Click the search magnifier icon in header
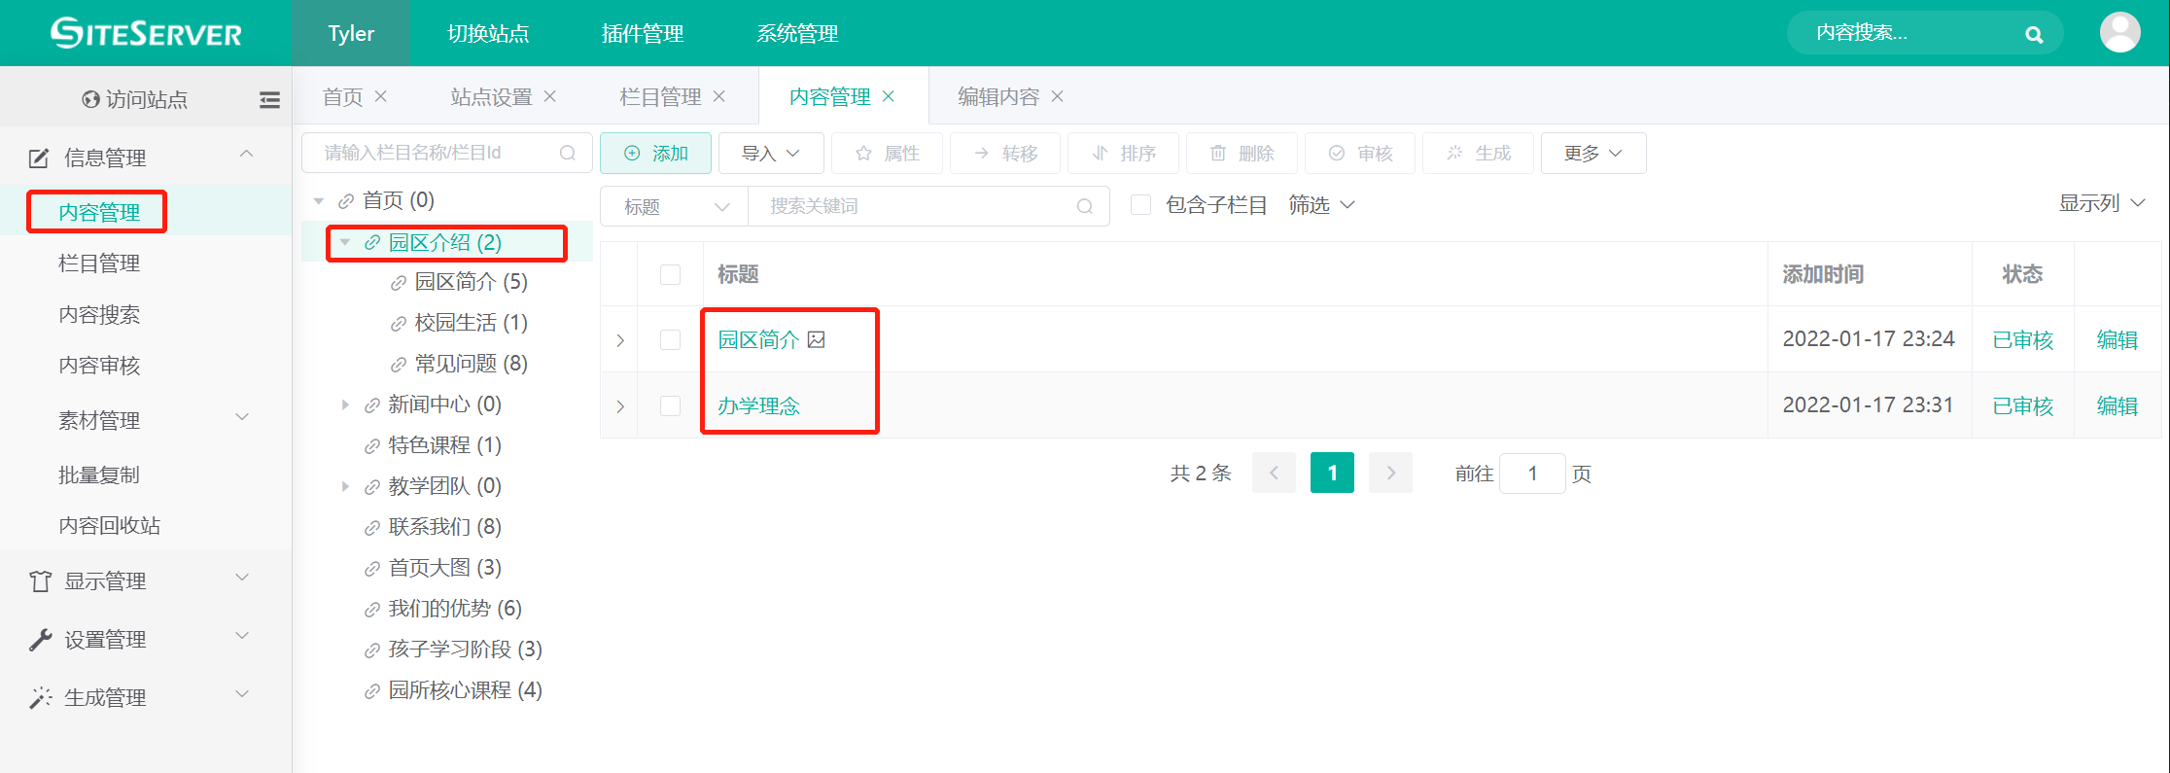 click(2033, 35)
